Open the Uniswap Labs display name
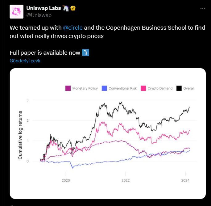 tap(48, 8)
